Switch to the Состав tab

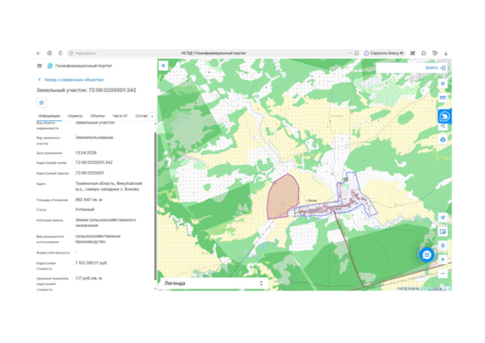[x=141, y=116]
